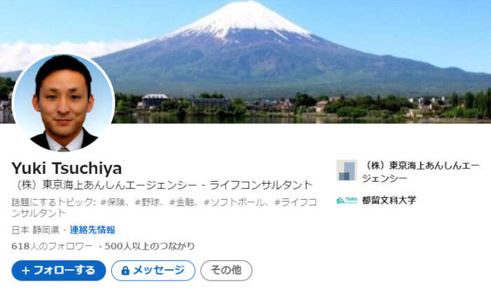Open the 連絡先情報 contact info link
Screen dimensions: 491x291
coord(92,230)
